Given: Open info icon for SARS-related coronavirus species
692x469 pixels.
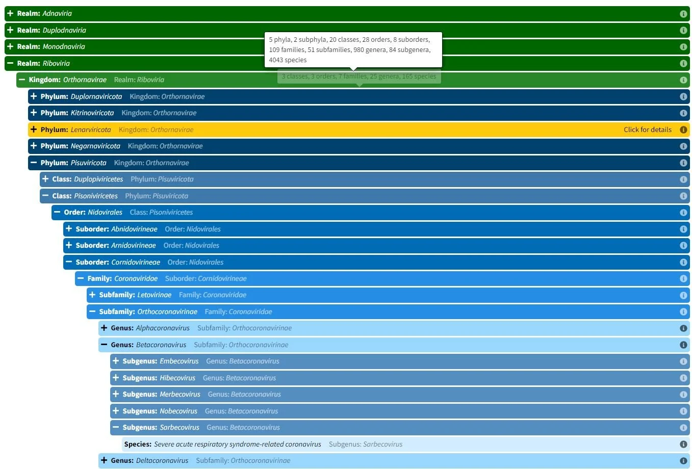Looking at the screenshot, I should pos(683,444).
